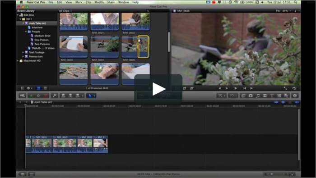Click the viewer crop tool icon

tap(192, 88)
